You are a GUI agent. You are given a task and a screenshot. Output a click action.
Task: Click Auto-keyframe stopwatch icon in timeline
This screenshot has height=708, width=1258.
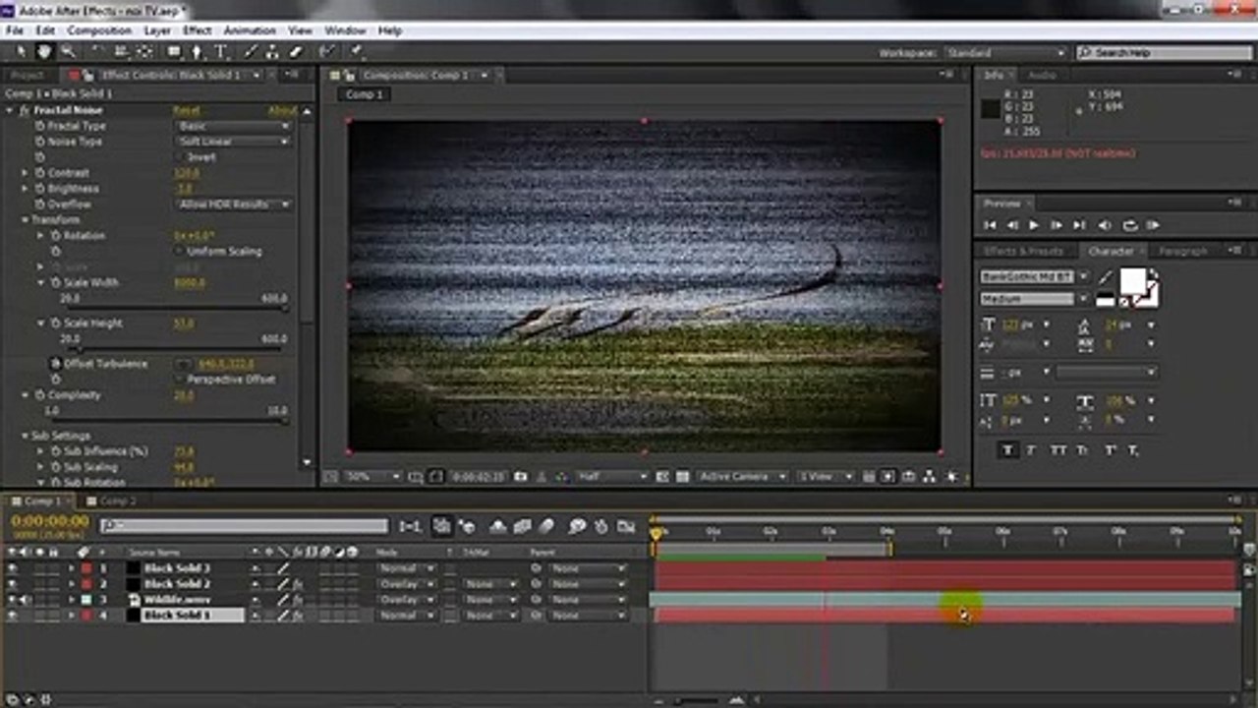click(601, 527)
